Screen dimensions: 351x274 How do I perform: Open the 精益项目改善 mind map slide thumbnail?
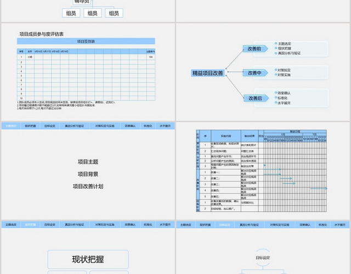pos(263,72)
